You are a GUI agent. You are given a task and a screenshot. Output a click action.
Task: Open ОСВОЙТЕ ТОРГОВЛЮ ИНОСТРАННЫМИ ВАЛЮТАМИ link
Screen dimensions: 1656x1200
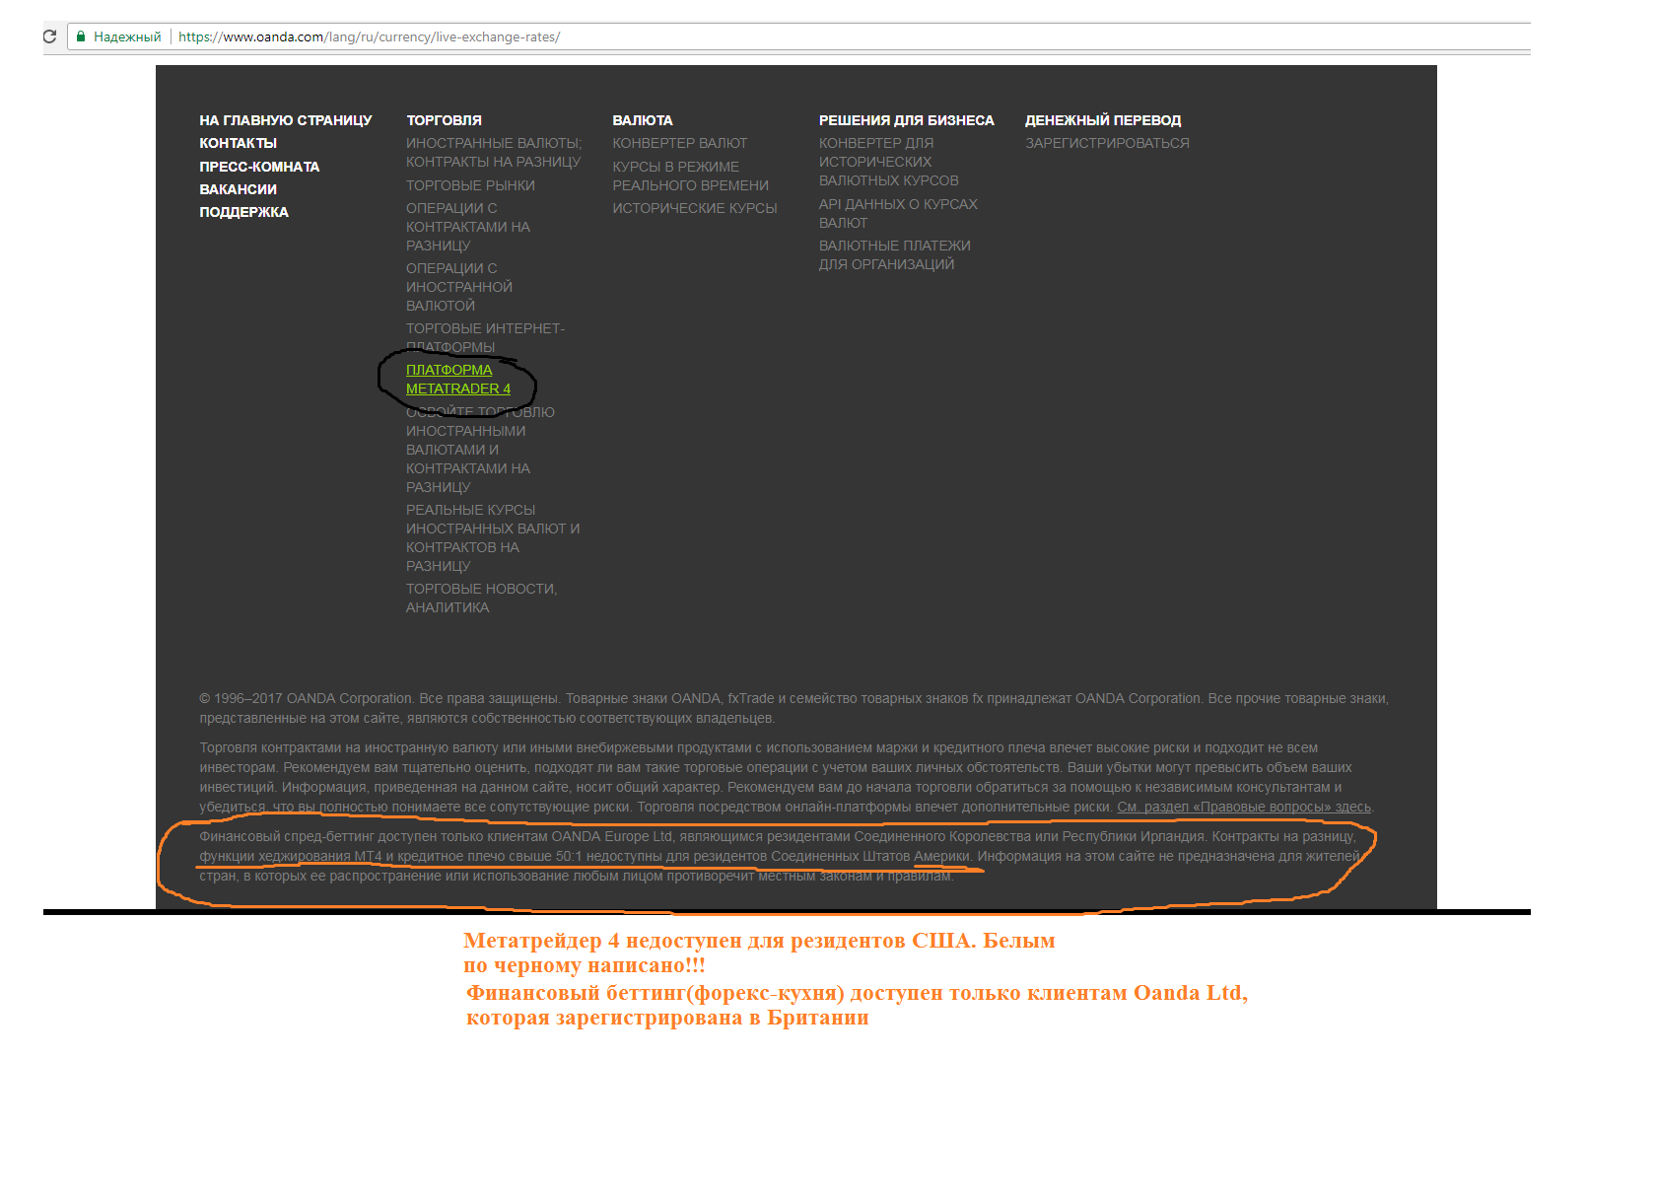tap(480, 450)
